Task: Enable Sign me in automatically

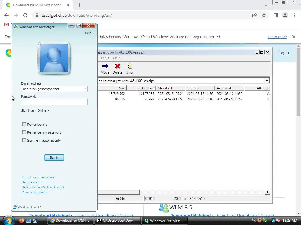Action: click(x=24, y=140)
